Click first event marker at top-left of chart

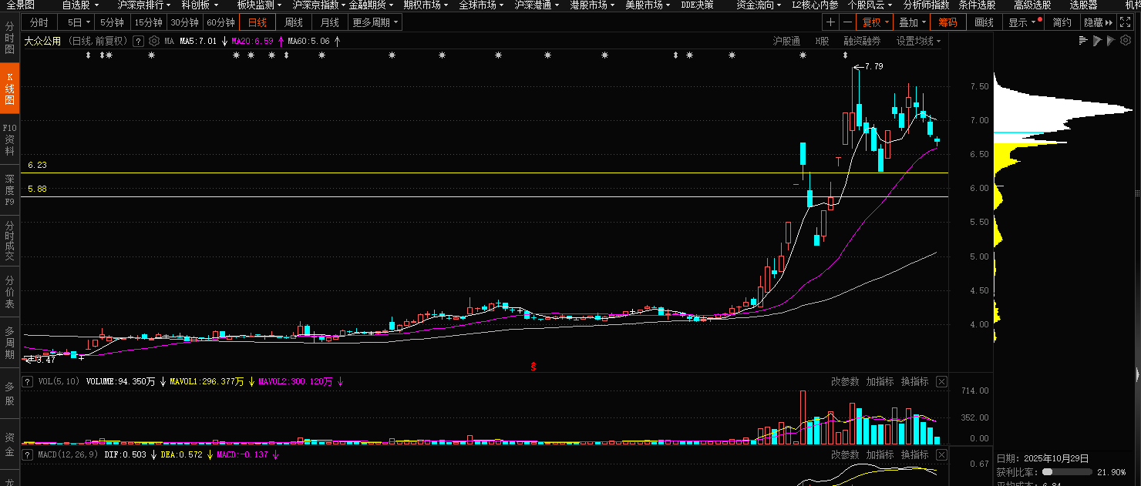(x=88, y=55)
